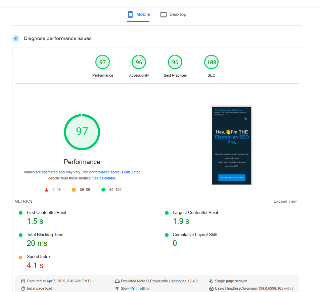The width and height of the screenshot is (320, 292).
Task: Click the Diagnose performance issues radar icon
Action: tap(16, 38)
